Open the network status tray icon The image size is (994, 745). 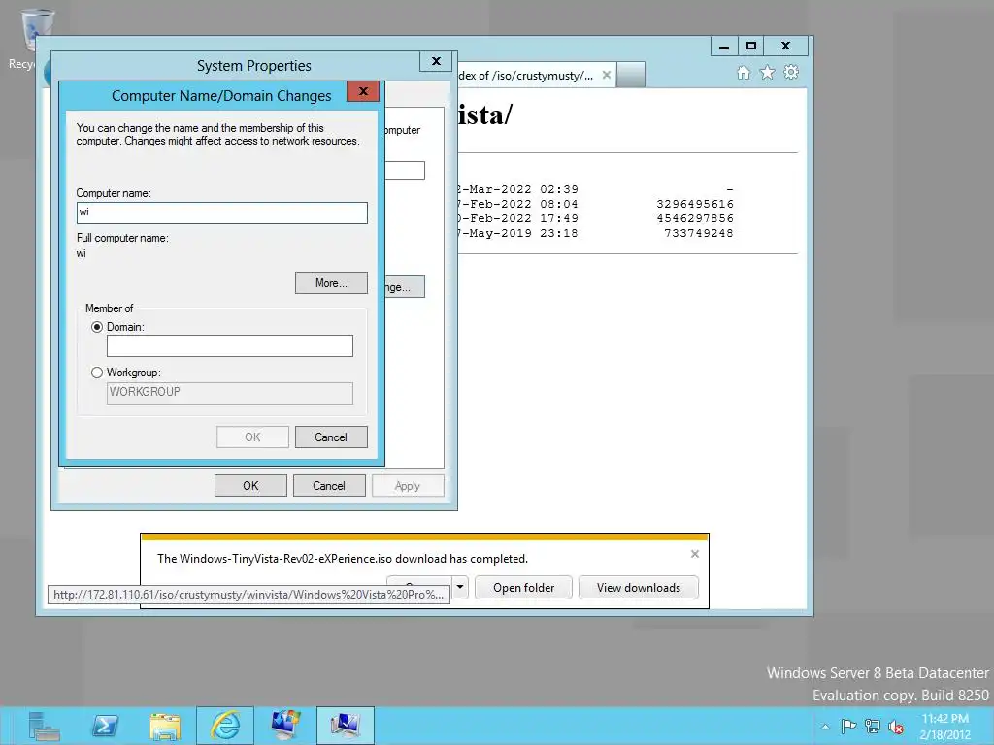tap(873, 726)
